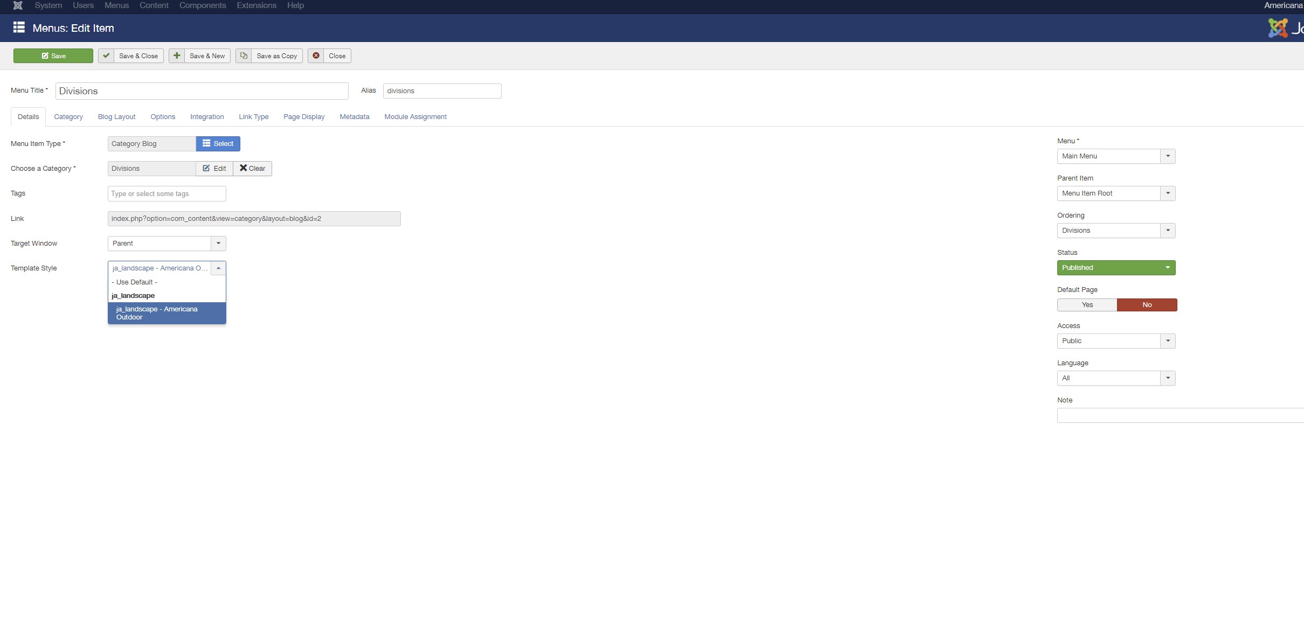
Task: Choose '- Use Default -' template style option
Action: 135,282
